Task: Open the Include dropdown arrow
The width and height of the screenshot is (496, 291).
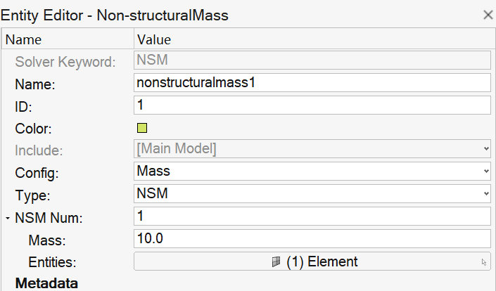Action: [x=486, y=148]
